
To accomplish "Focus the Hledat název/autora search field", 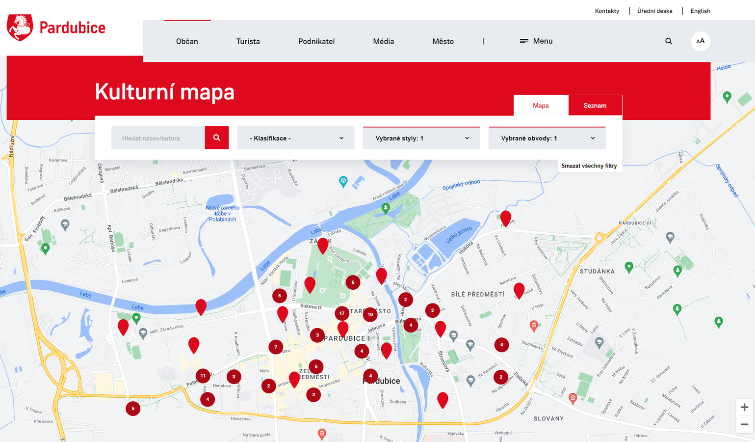I will tap(158, 138).
